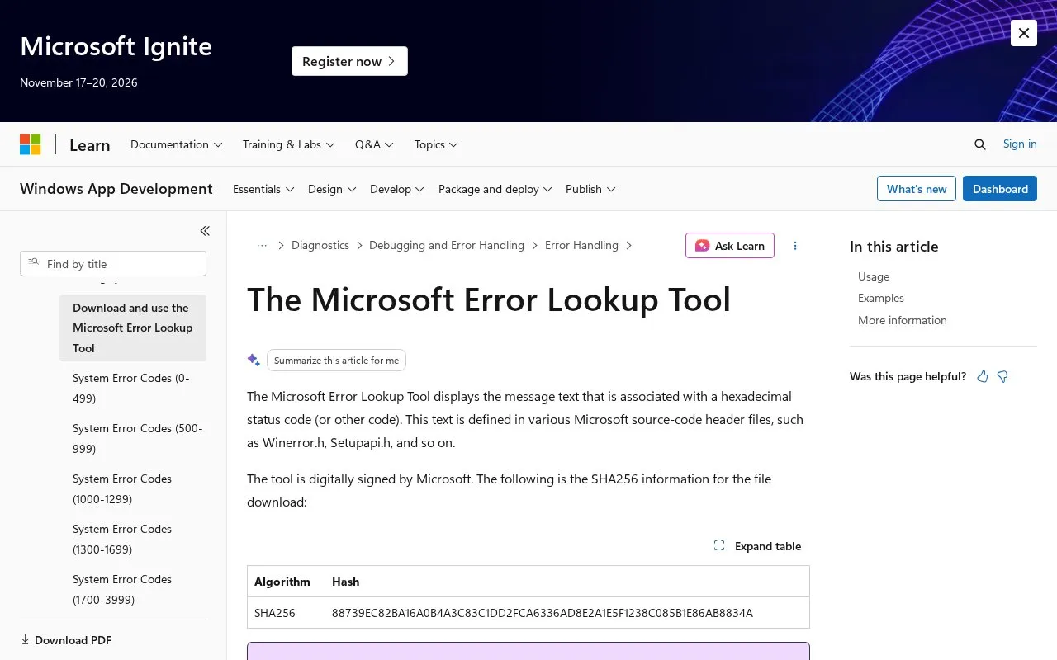The image size is (1057, 660).
Task: Click the Sign in link
Action: (x=1020, y=144)
